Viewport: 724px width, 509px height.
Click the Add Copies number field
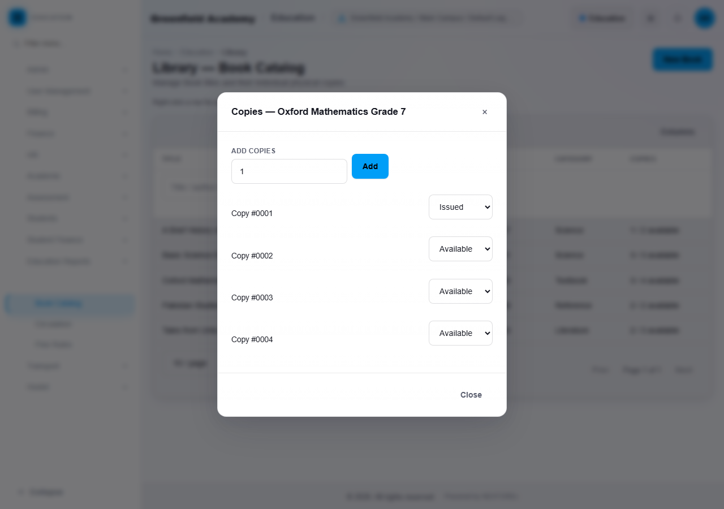point(289,171)
